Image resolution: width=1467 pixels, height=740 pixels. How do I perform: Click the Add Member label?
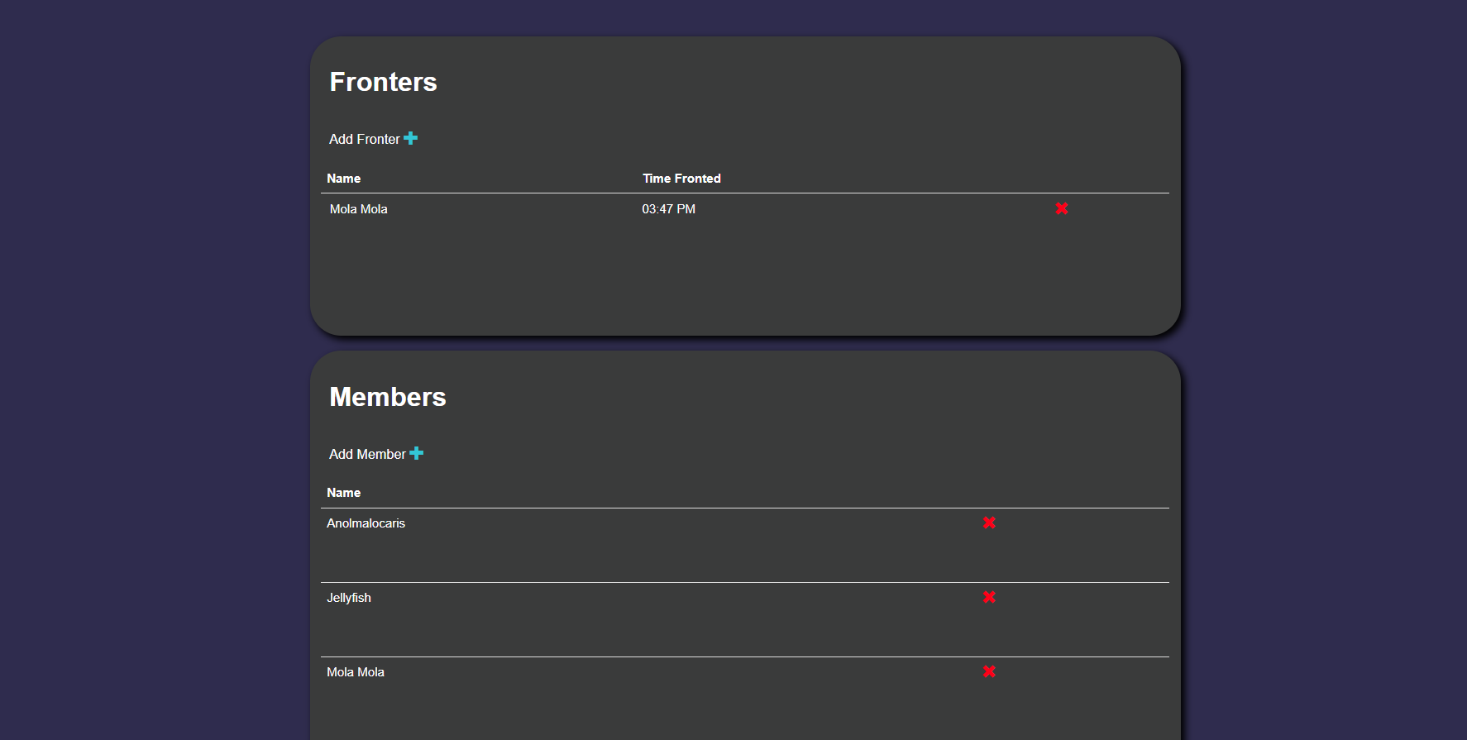[x=367, y=454]
